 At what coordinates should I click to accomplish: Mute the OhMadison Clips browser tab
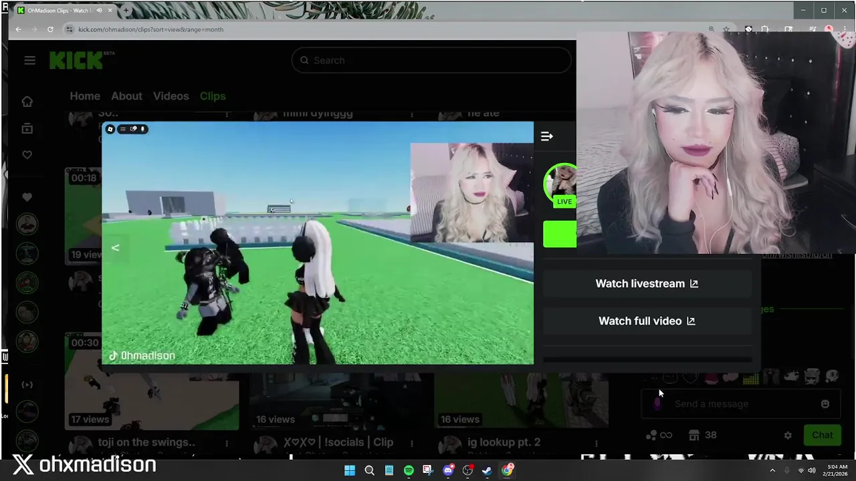(100, 11)
